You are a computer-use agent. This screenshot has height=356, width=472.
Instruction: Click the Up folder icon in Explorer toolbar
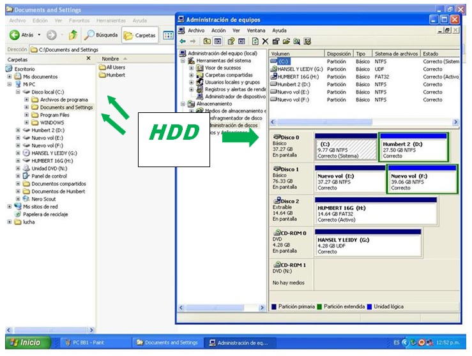coord(73,35)
